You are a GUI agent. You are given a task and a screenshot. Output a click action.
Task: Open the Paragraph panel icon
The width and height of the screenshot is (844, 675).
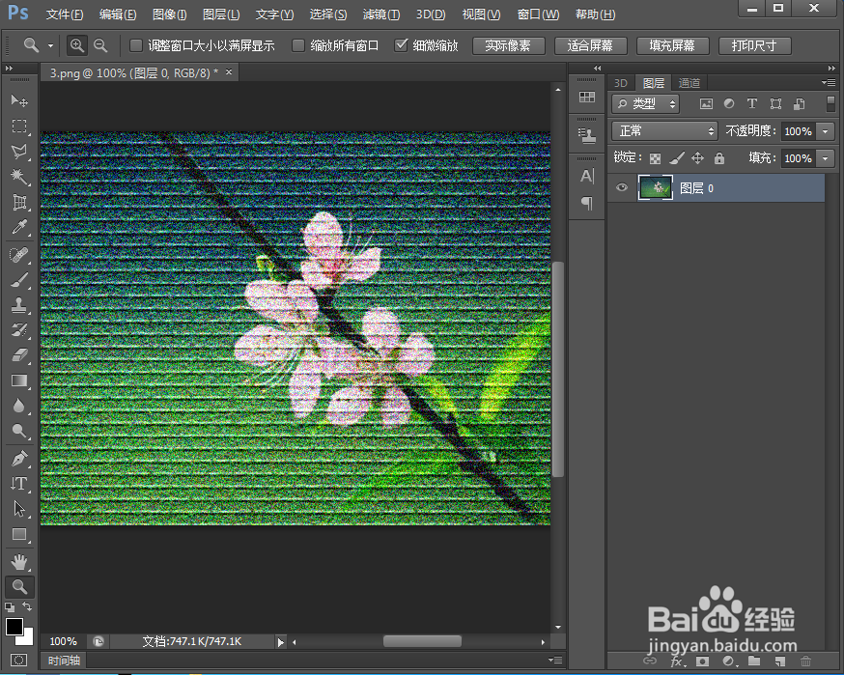587,203
